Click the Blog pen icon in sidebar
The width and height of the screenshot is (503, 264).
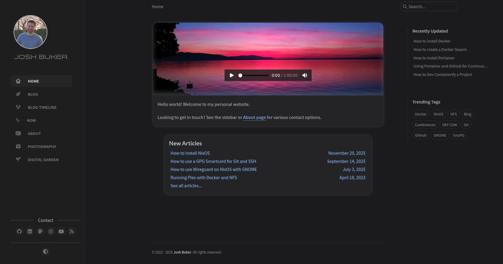click(18, 94)
